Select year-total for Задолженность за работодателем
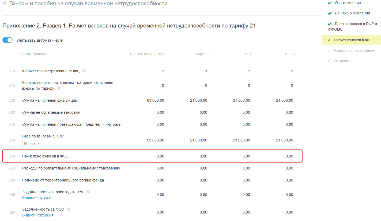Image resolution: width=381 pixels, height=221 pixels. [x=160, y=195]
